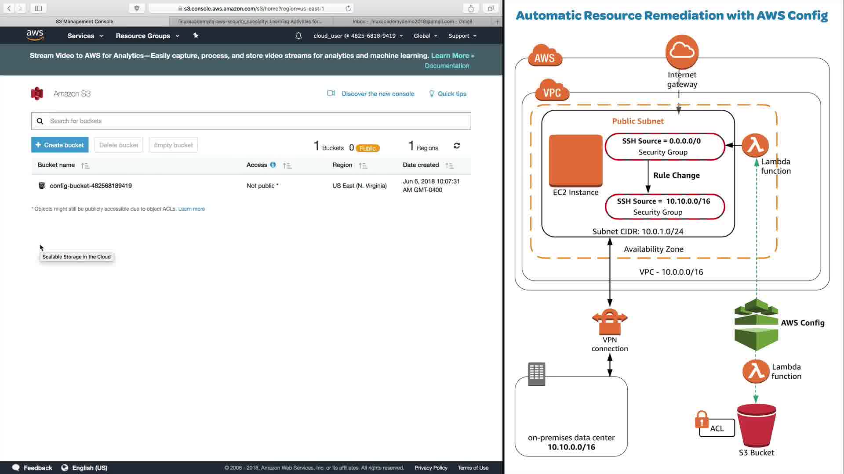Sort buckets by Date created
Image resolution: width=844 pixels, height=474 pixels.
point(449,165)
